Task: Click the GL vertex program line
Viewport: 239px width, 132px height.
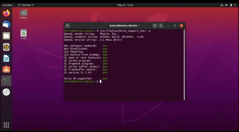Action: (86, 61)
